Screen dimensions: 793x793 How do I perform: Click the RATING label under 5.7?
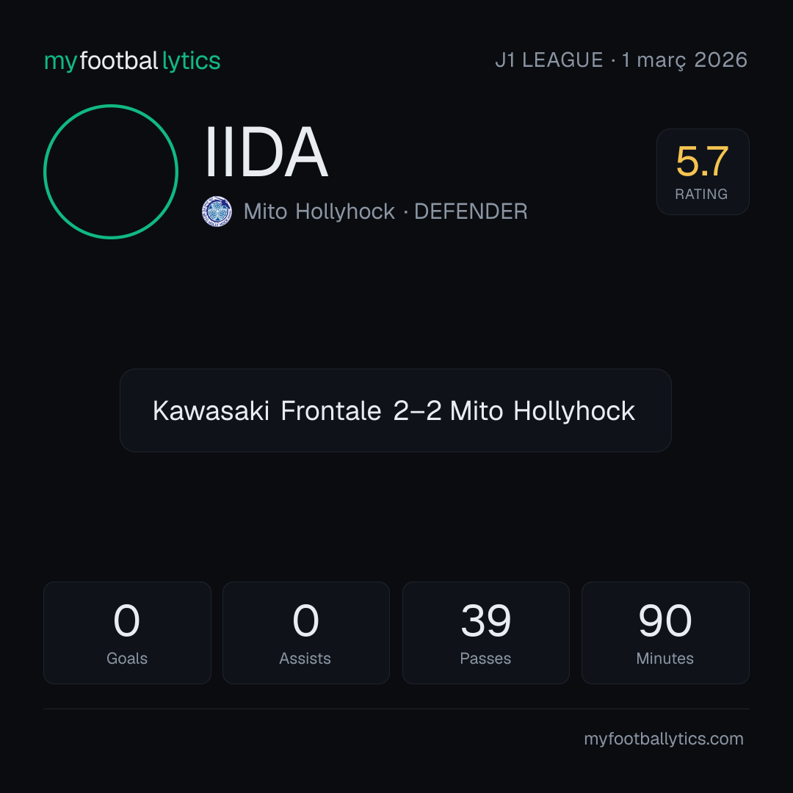pyautogui.click(x=701, y=194)
